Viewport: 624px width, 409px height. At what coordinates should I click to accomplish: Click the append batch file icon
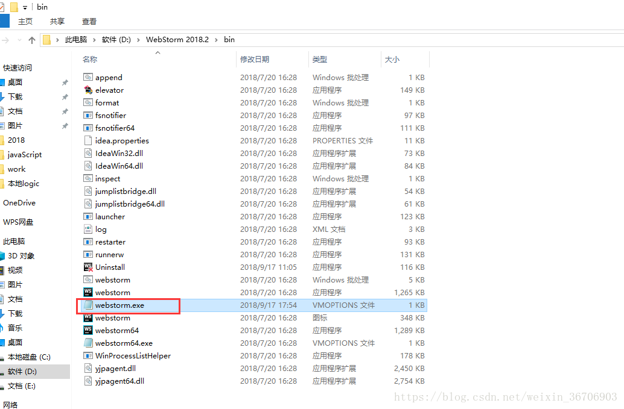[88, 77]
